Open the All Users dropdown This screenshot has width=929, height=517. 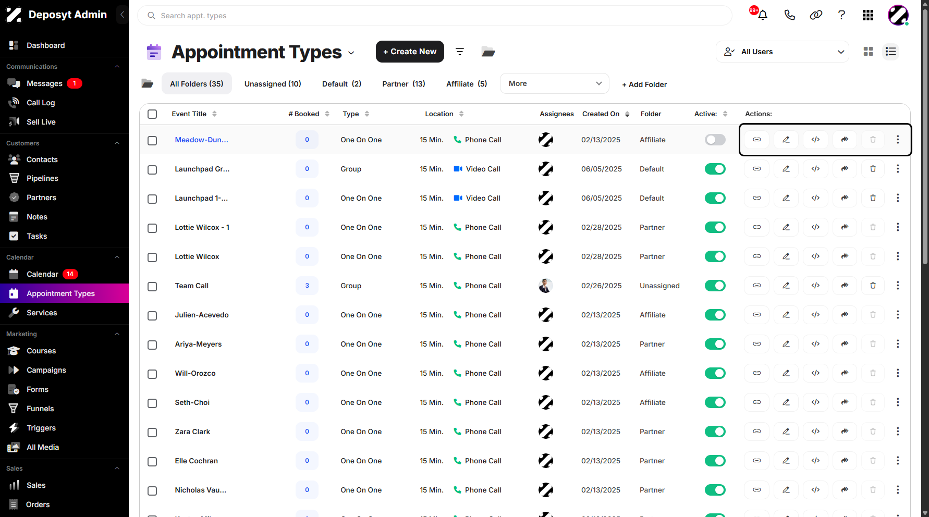pos(782,52)
